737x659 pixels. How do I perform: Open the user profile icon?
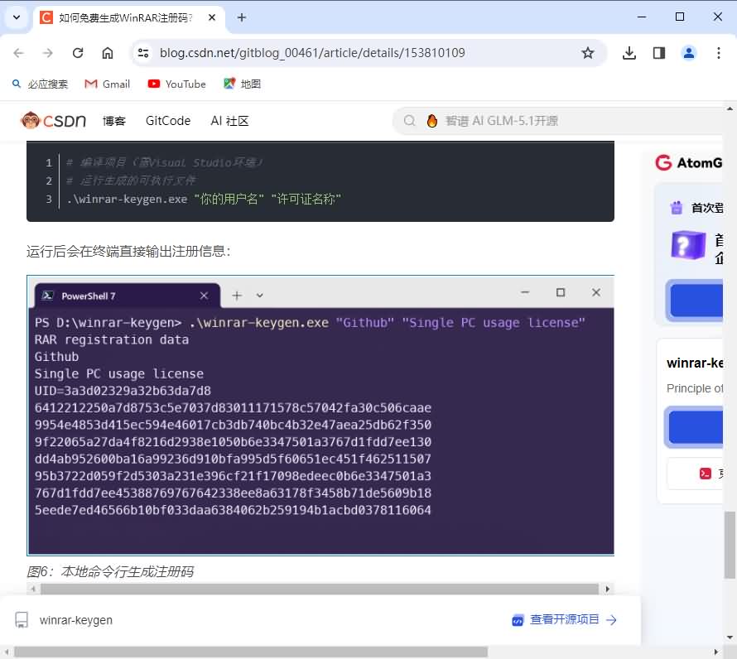coord(689,53)
